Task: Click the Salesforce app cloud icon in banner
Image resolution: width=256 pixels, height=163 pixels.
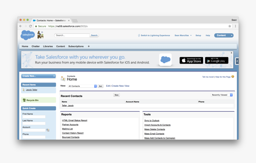Action: (166, 60)
